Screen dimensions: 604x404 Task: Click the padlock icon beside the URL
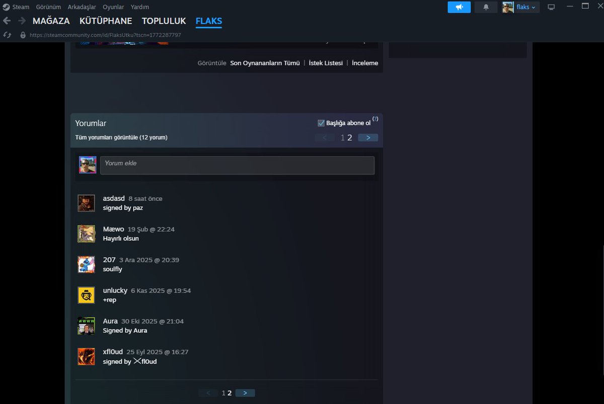(x=23, y=35)
